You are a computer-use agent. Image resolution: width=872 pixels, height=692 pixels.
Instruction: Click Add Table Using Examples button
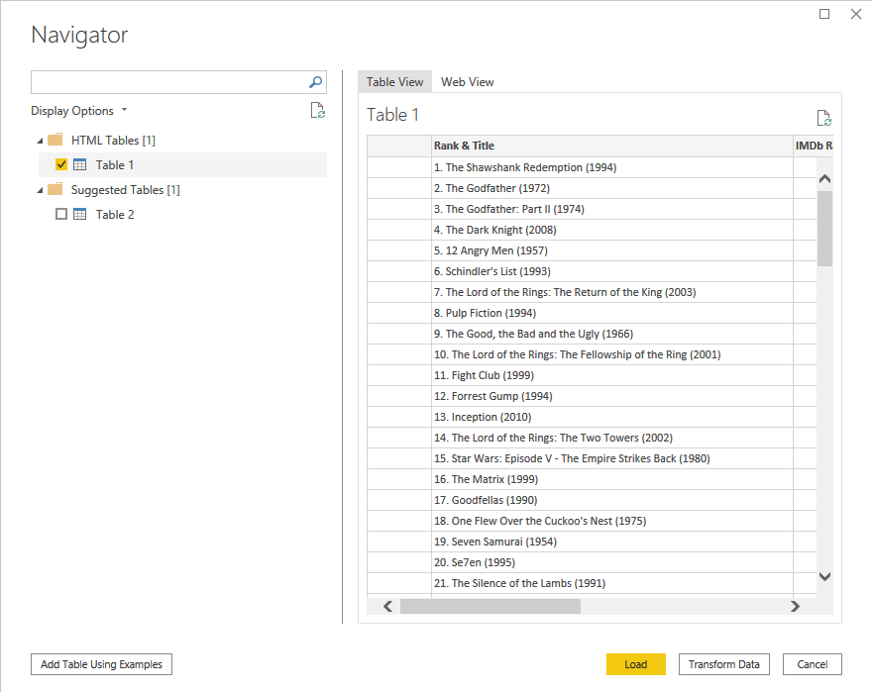(x=101, y=664)
